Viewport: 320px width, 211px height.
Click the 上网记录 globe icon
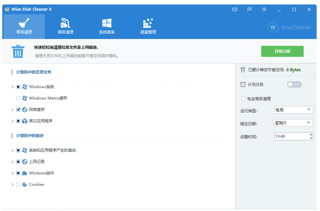(25, 162)
